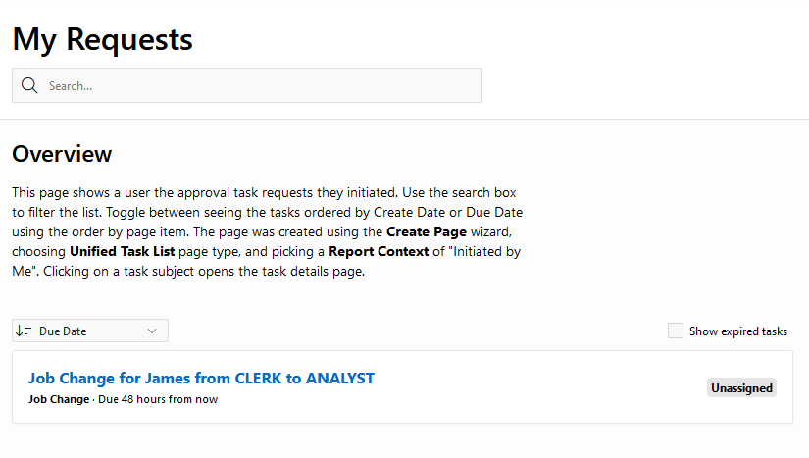This screenshot has width=809, height=458.
Task: Click the word ANALYST in the task title
Action: [340, 378]
